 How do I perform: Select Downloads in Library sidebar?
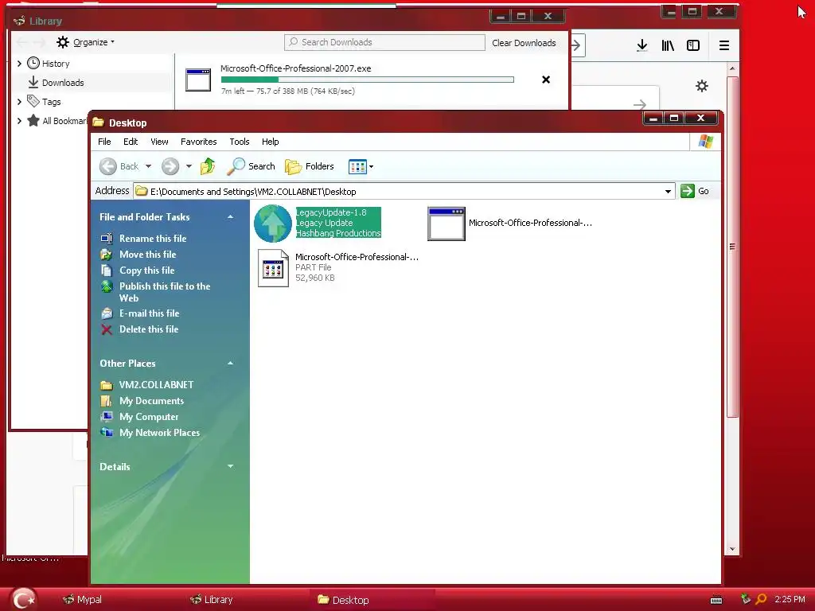63,83
